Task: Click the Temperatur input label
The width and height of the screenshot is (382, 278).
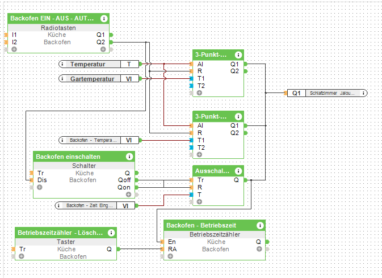Action: [88, 64]
